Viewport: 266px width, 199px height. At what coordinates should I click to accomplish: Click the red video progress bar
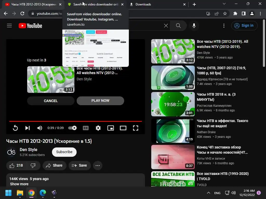click(76, 121)
